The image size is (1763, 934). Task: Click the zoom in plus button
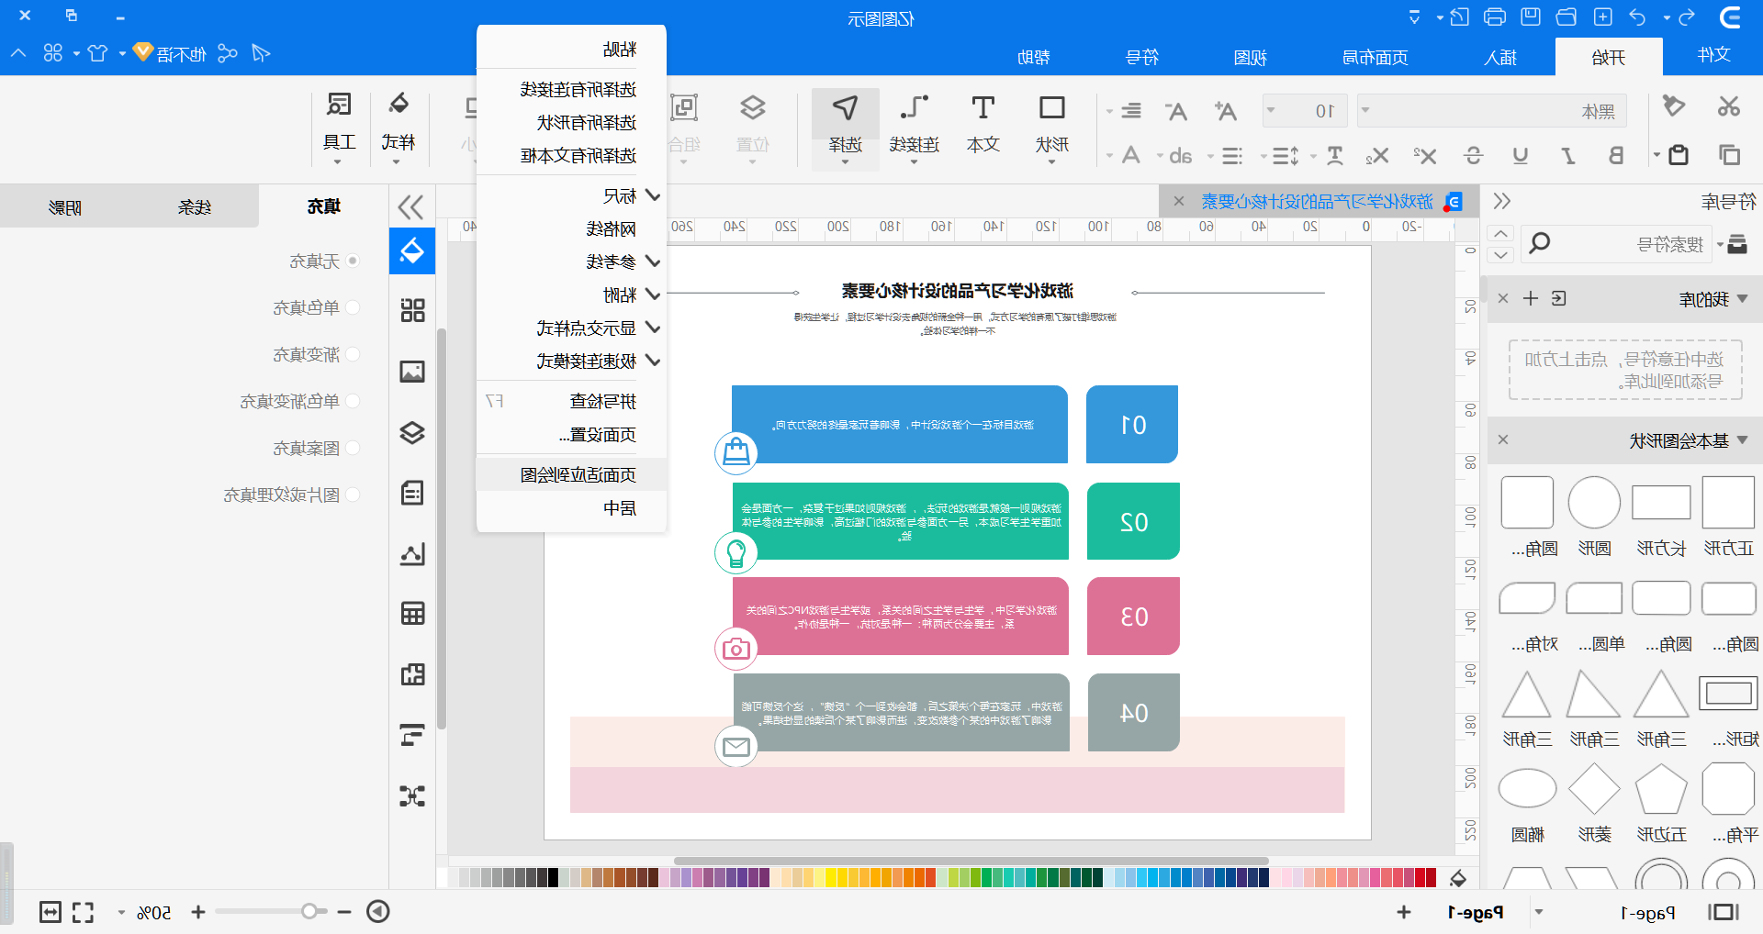(197, 912)
